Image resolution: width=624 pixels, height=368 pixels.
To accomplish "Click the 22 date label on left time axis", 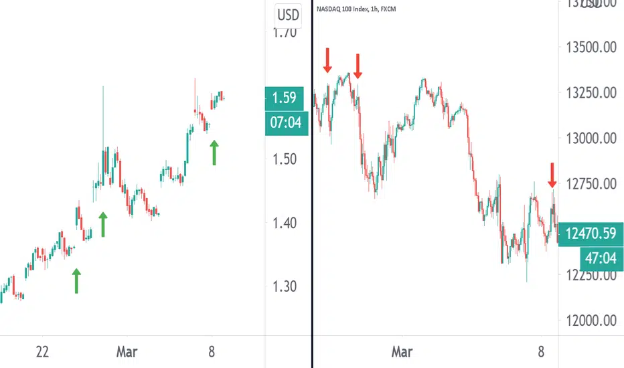I will point(42,352).
